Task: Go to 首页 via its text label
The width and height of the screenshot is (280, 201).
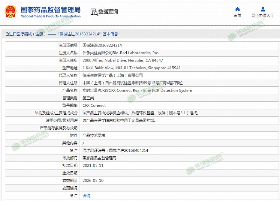Action: tap(238, 15)
